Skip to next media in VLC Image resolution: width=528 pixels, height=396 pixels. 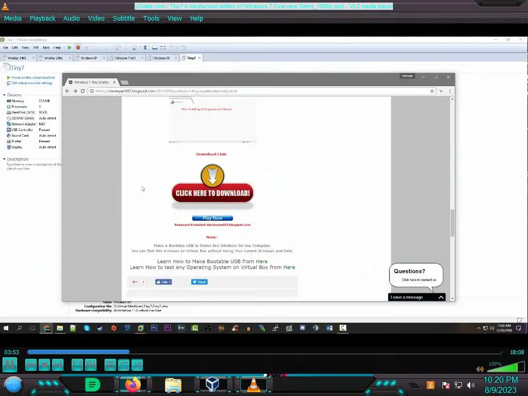click(58, 365)
